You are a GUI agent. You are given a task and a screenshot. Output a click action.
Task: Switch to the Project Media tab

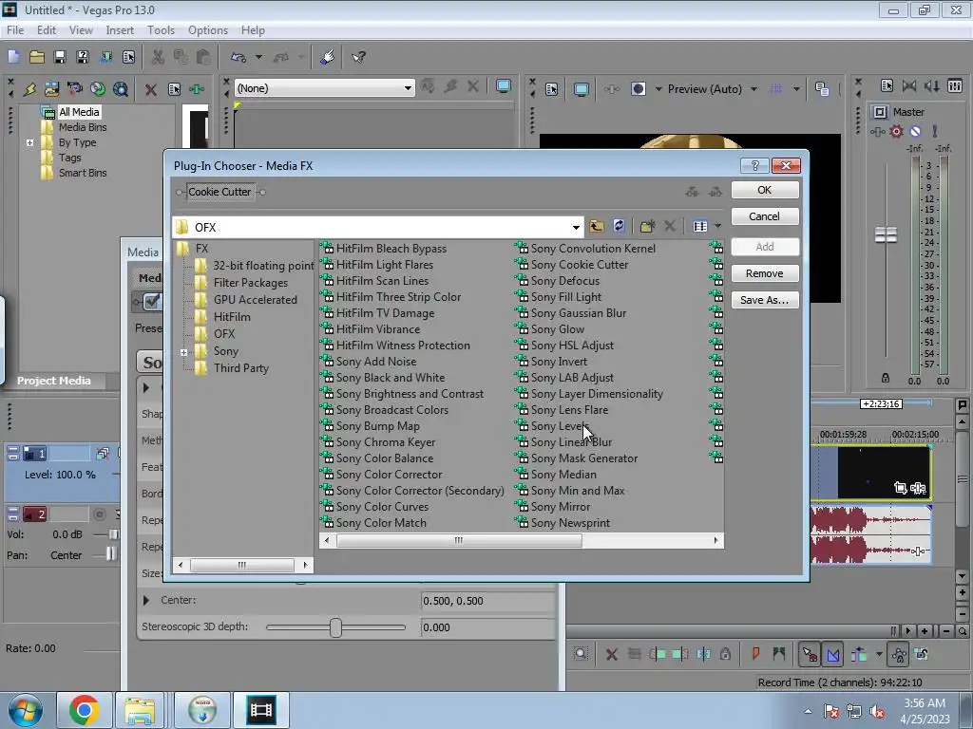tap(54, 381)
